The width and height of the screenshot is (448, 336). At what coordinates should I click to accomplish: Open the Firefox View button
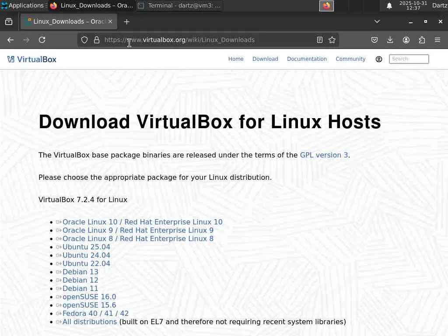point(9,22)
